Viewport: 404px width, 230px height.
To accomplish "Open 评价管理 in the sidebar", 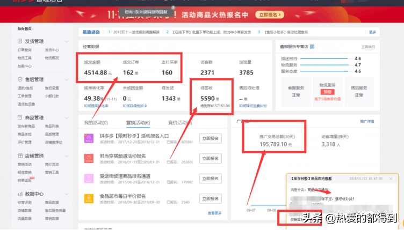I will (25, 142).
